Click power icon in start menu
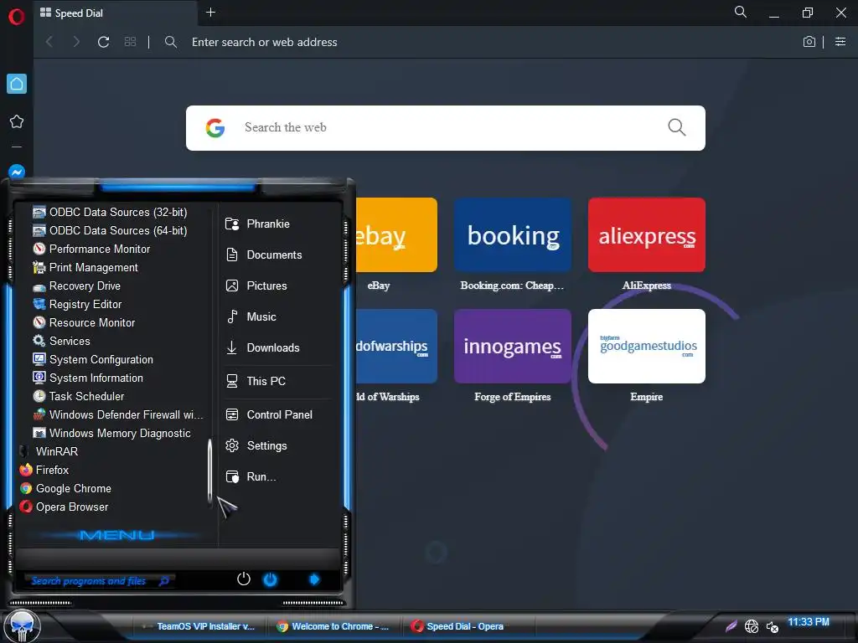Screen dimensions: 858x643 (244, 579)
